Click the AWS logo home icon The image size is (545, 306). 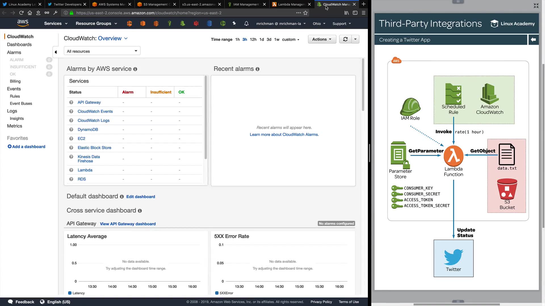tap(23, 23)
